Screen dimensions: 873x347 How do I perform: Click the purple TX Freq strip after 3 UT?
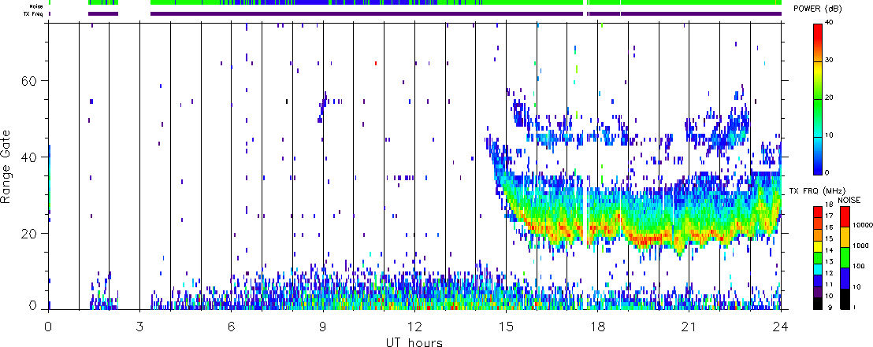coord(366,13)
